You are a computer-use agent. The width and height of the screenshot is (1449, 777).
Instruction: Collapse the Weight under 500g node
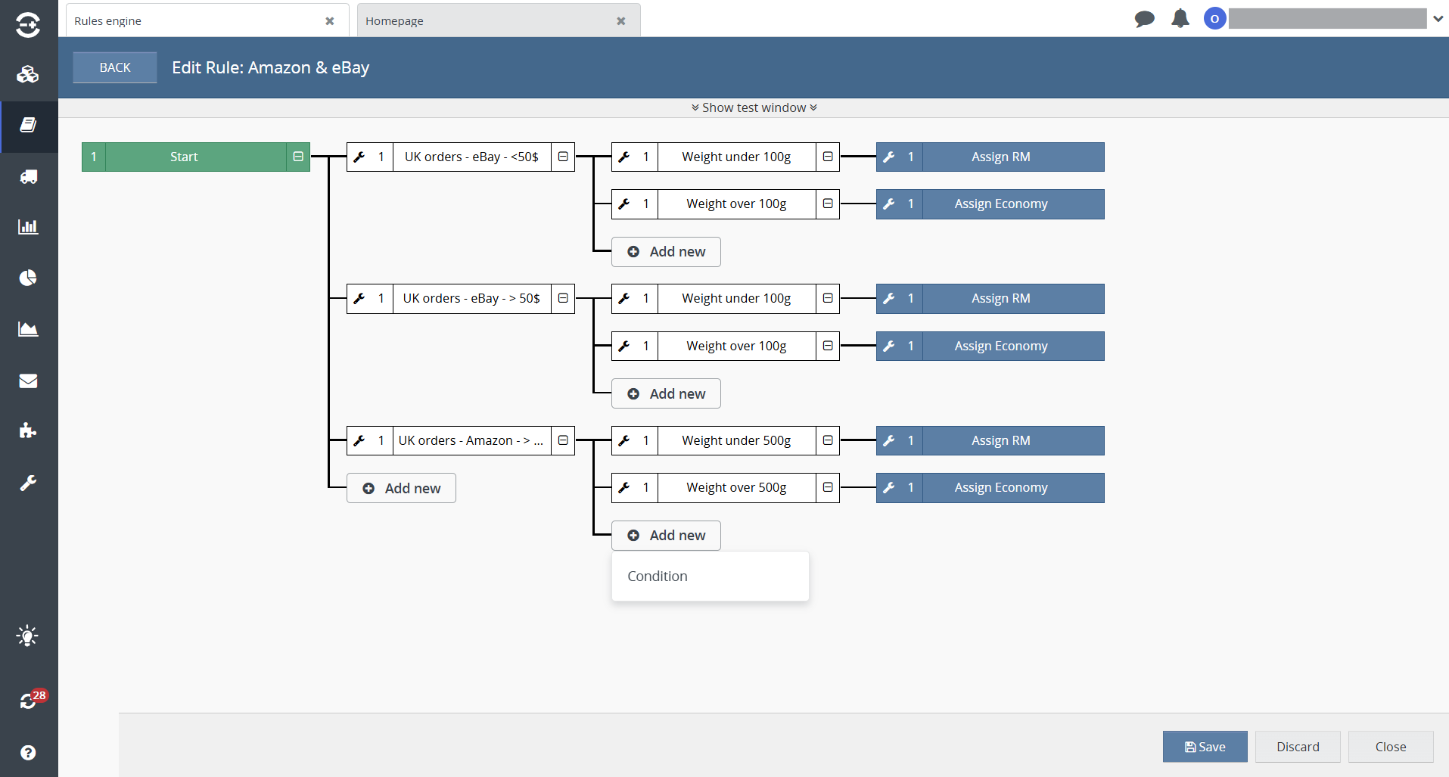coord(828,440)
